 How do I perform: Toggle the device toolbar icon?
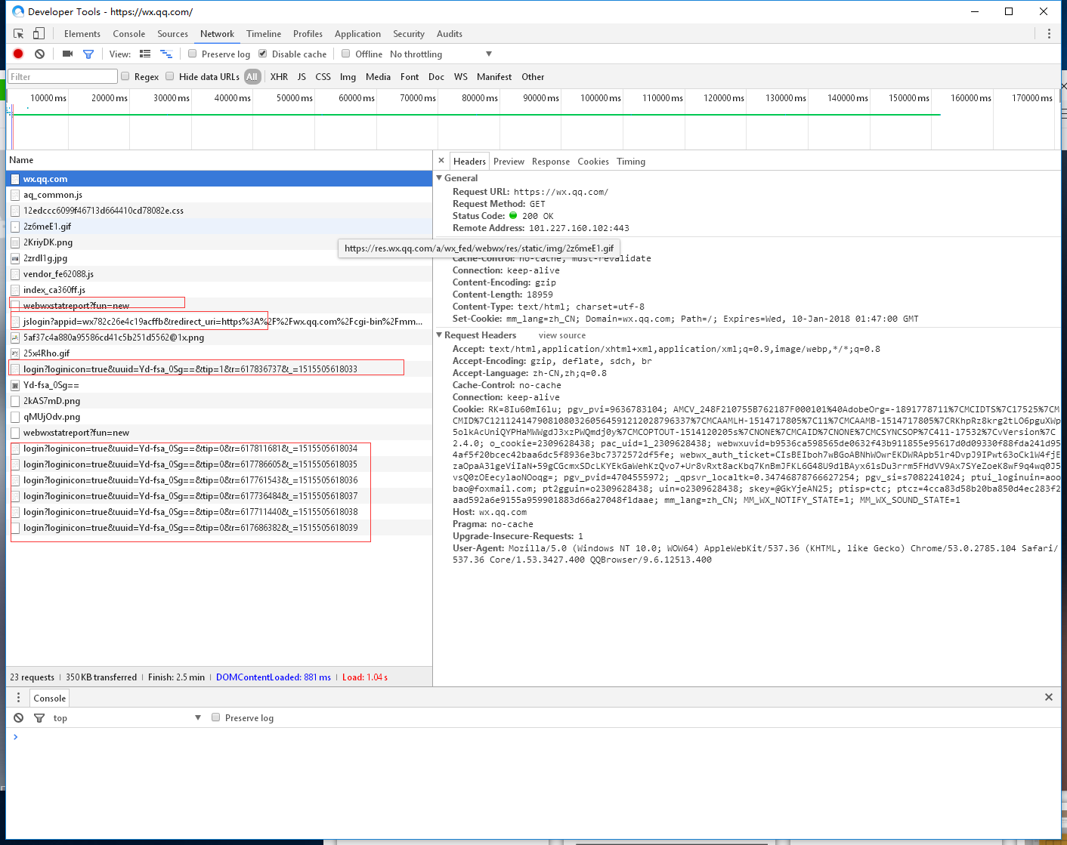point(39,34)
